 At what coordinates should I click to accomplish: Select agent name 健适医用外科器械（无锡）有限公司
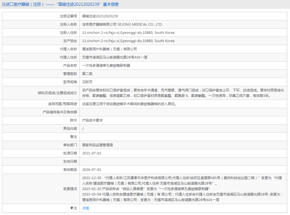(110, 49)
